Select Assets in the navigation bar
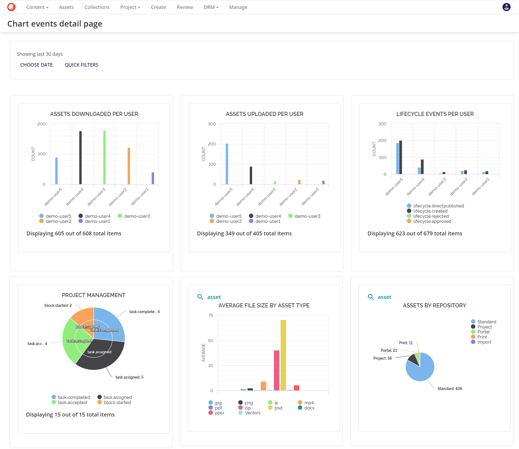The height and width of the screenshot is (449, 519). click(x=66, y=7)
